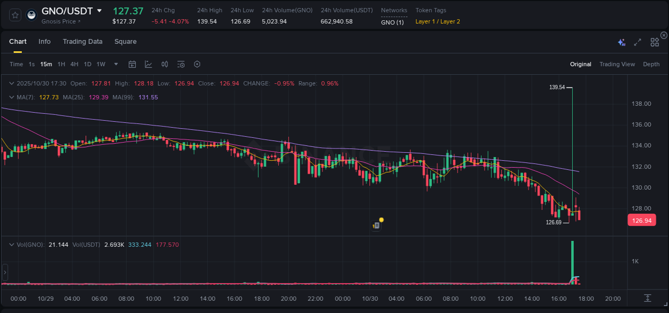Click the buy/sell orders display icon

164,64
